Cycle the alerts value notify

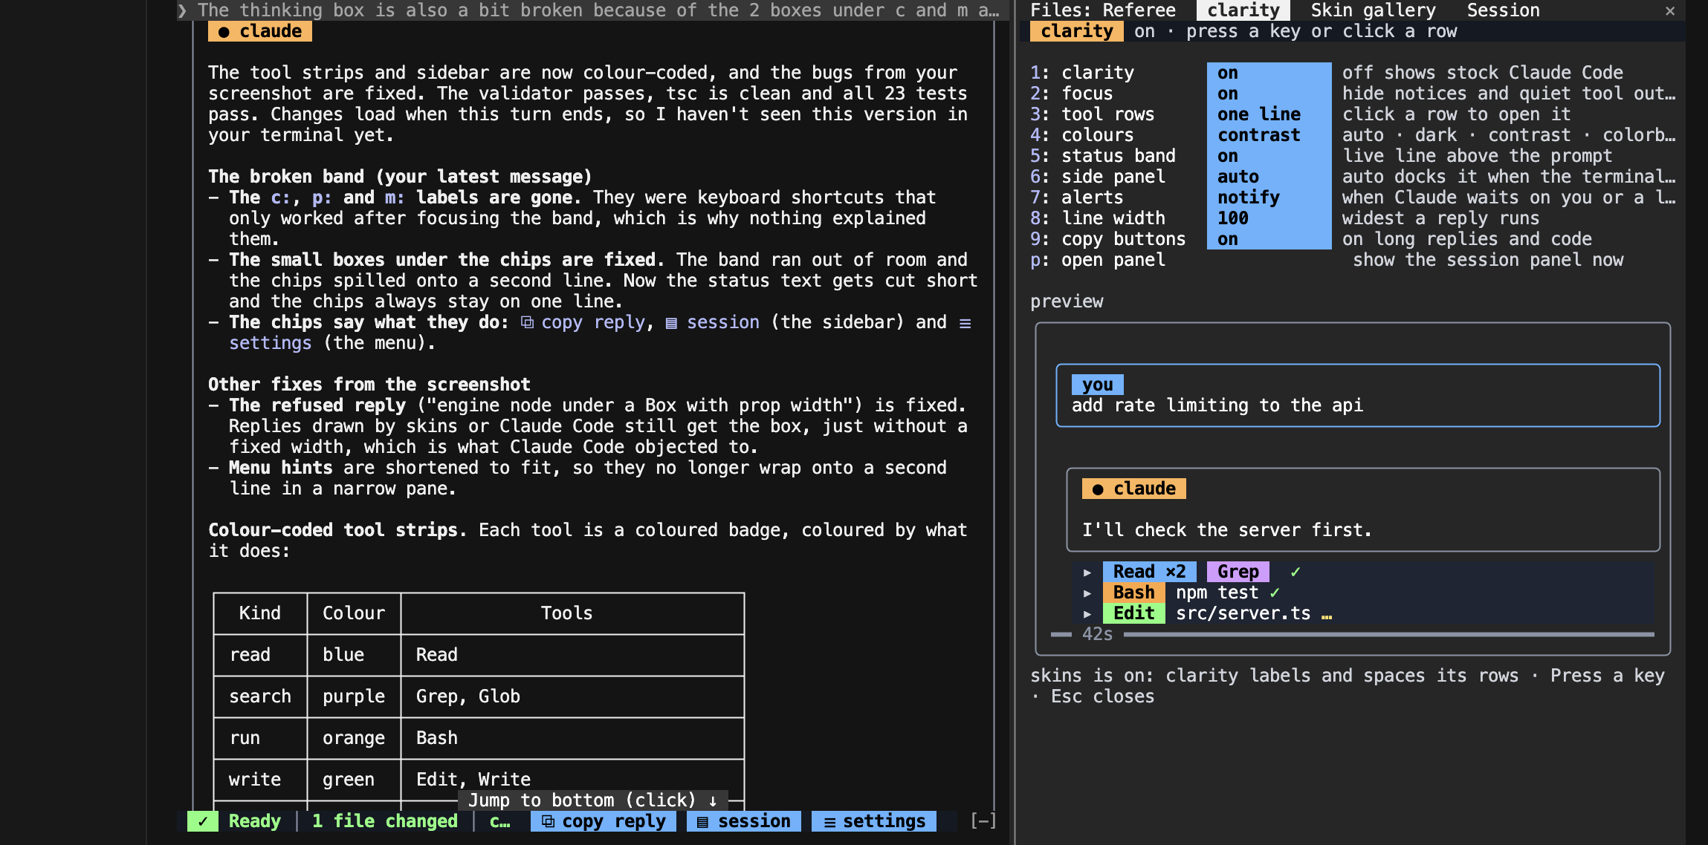(x=1269, y=198)
